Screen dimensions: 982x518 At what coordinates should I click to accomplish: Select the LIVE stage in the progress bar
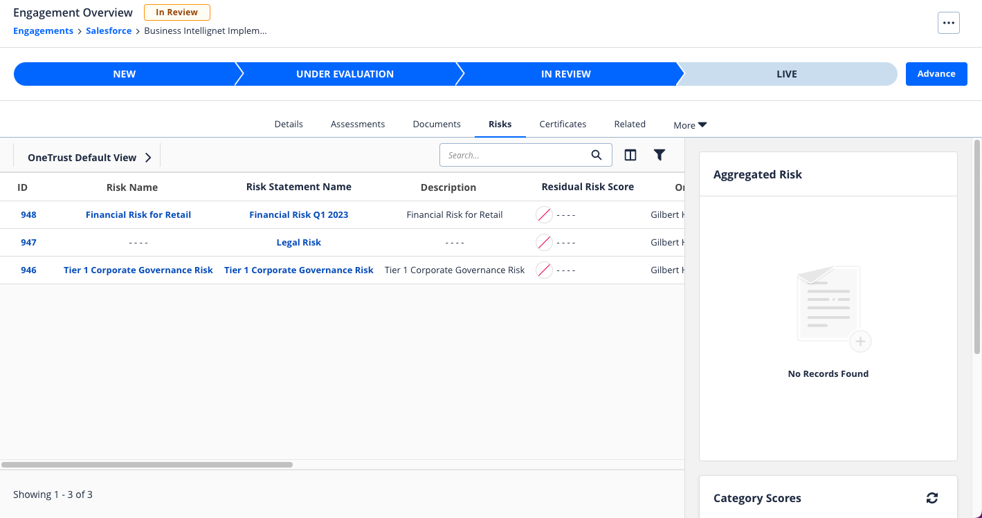(x=787, y=74)
